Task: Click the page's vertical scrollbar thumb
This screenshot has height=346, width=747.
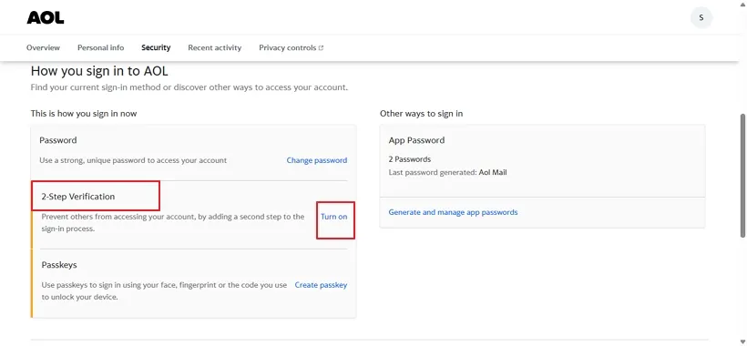Action: coord(742,175)
